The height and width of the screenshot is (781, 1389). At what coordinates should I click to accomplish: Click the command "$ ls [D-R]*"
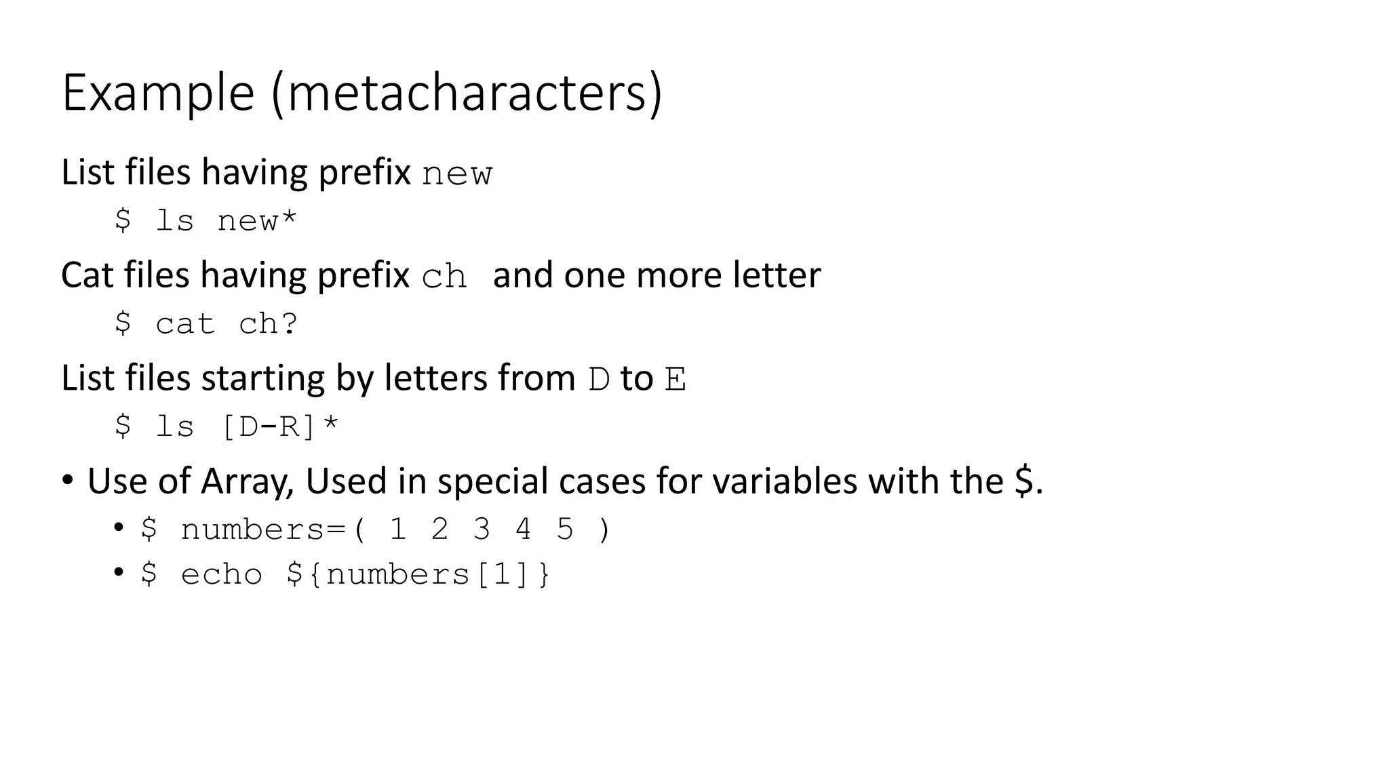[x=227, y=426]
